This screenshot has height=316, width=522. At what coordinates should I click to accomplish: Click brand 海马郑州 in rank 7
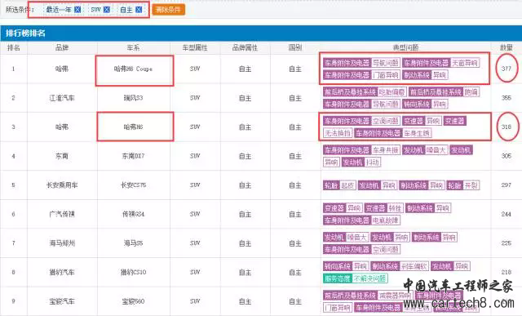[62, 243]
